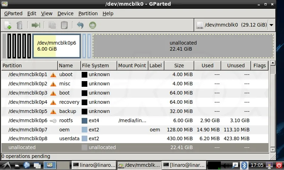Click the Undo last operation icon
The height and width of the screenshot is (170, 284).
[80, 25]
